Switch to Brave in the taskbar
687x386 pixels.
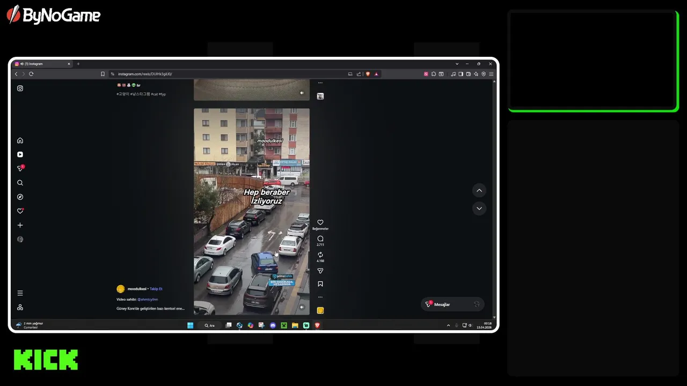point(317,325)
